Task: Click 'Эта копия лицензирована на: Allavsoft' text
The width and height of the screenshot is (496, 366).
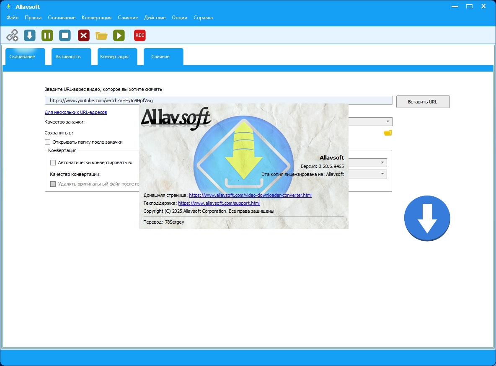Action: point(303,174)
